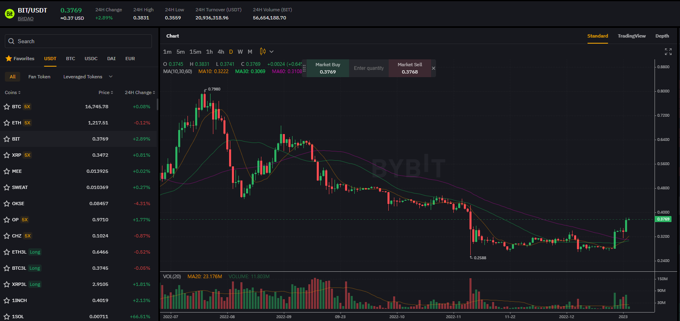Click the BIT coin logo icon
The image size is (680, 321).
pyautogui.click(x=9, y=14)
